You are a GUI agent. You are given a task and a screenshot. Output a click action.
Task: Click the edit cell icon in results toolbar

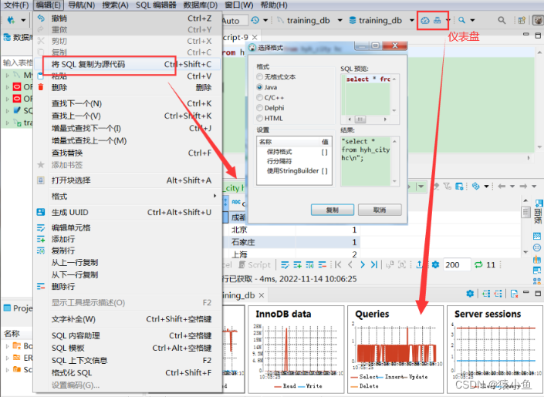tap(285, 265)
